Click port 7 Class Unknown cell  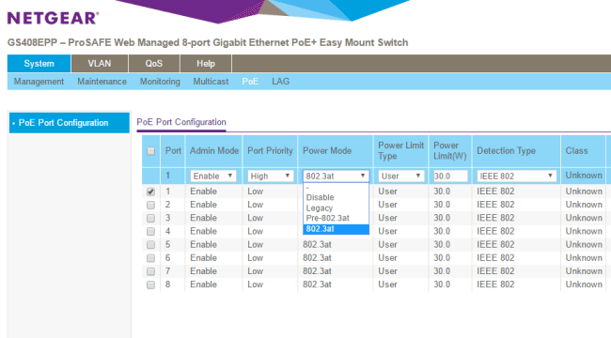[584, 271]
